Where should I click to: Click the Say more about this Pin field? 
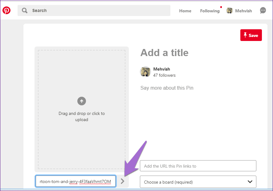pos(167,88)
